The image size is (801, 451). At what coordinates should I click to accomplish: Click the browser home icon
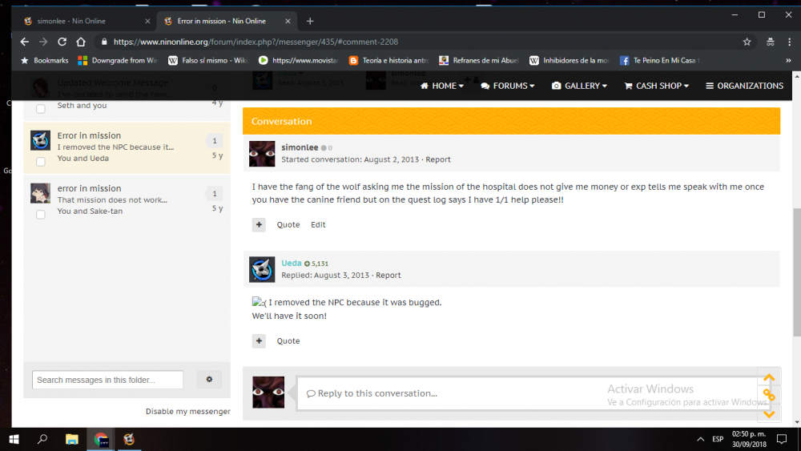coord(81,42)
